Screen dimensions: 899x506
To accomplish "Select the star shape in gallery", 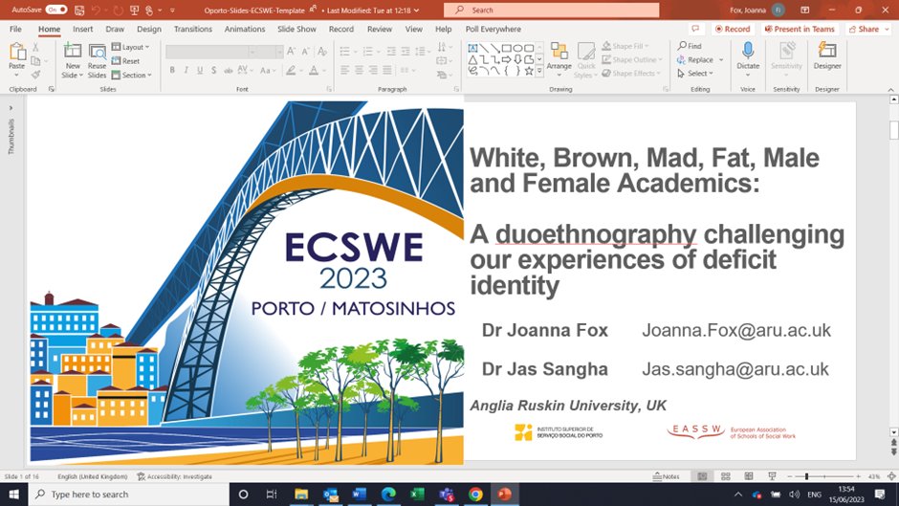I will click(529, 71).
